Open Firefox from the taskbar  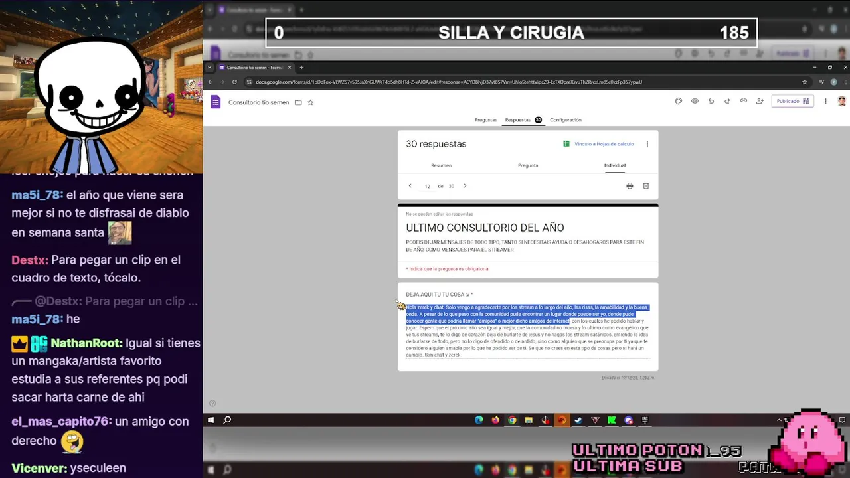495,420
